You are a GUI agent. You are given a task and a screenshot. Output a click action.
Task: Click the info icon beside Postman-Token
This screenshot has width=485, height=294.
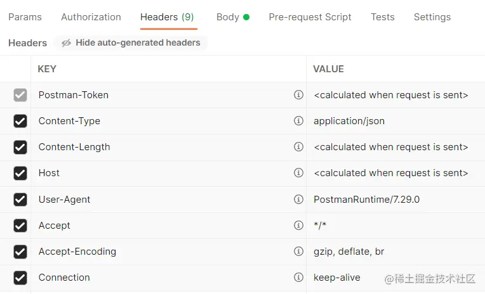(298, 95)
